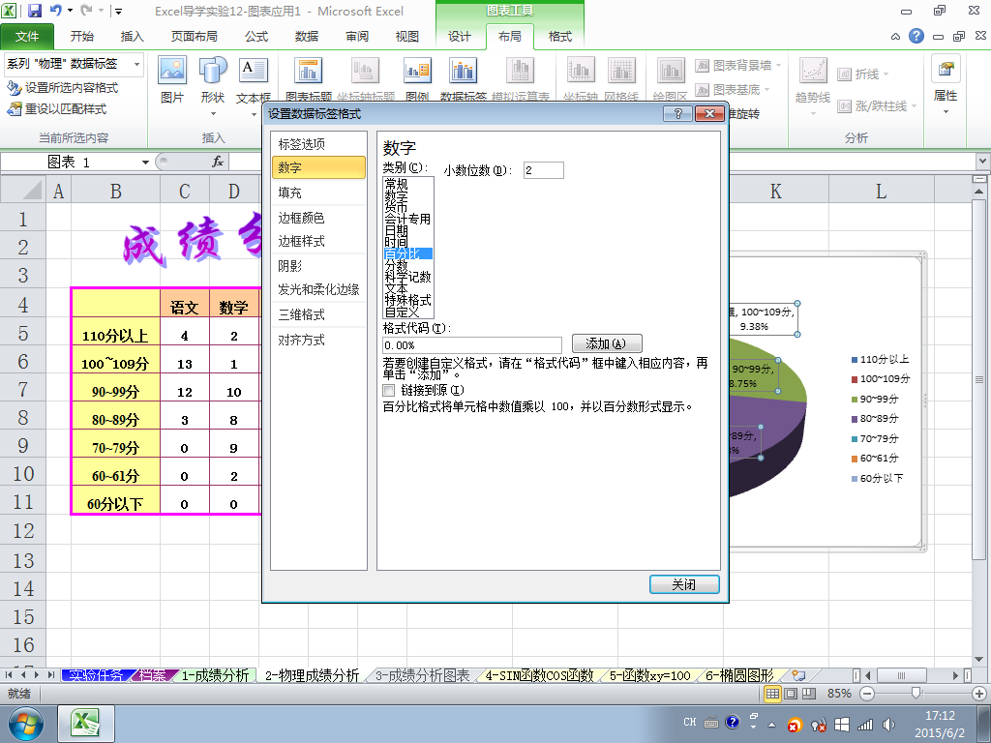991x743 pixels.
Task: Switch to Normal view in status bar
Action: click(x=772, y=693)
